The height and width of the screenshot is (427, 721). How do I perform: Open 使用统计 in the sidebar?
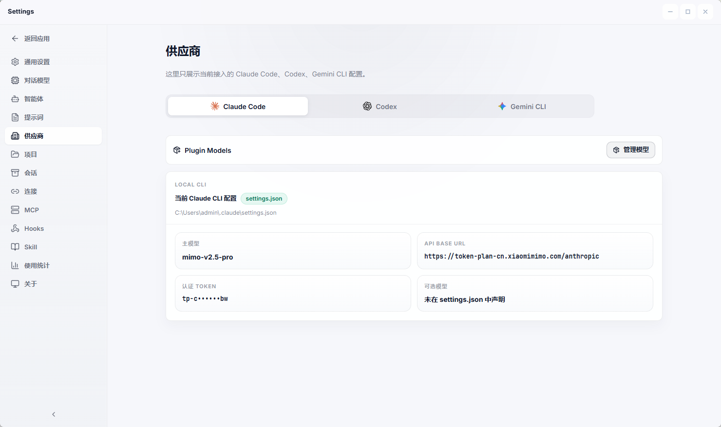(53, 265)
